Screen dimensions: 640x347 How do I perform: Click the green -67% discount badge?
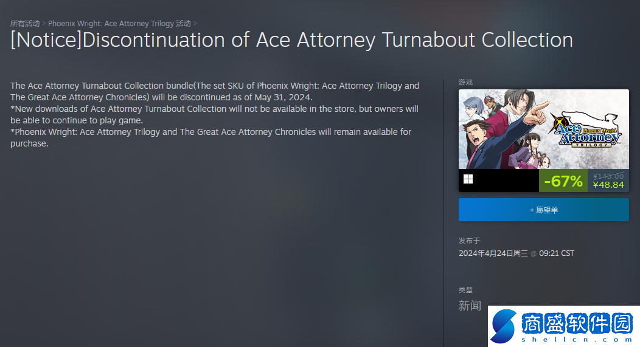563,180
